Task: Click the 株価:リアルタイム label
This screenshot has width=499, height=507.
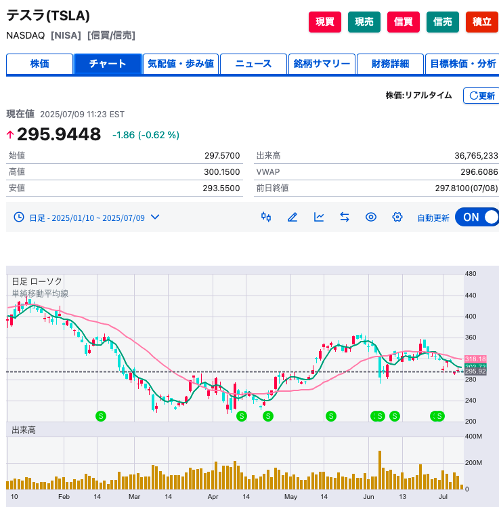Action: point(419,96)
